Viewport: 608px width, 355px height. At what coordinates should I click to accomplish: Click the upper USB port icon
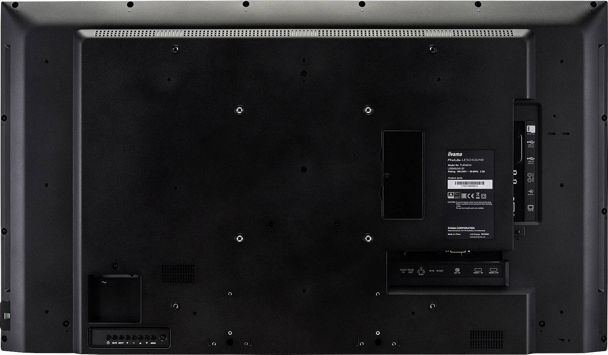(531, 142)
